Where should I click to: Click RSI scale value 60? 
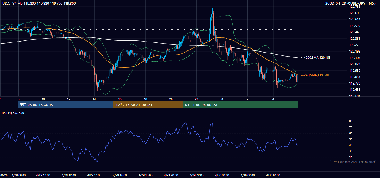click(351, 133)
